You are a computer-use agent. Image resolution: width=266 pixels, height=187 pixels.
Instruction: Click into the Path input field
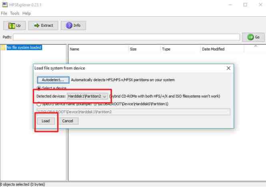[x=126, y=37]
